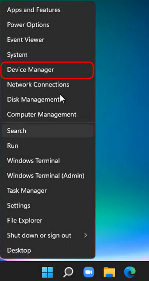Screen dimensions: 149x281
Task: Launch Zoom from the taskbar
Action: (89, 272)
